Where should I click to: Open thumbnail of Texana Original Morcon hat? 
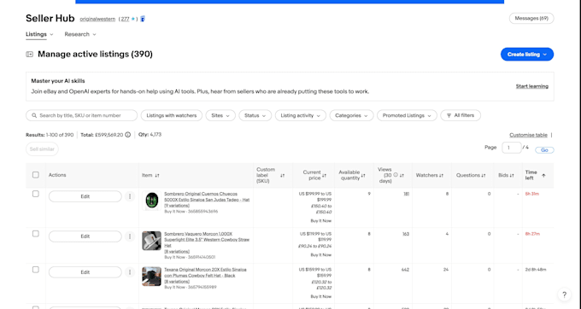[151, 277]
